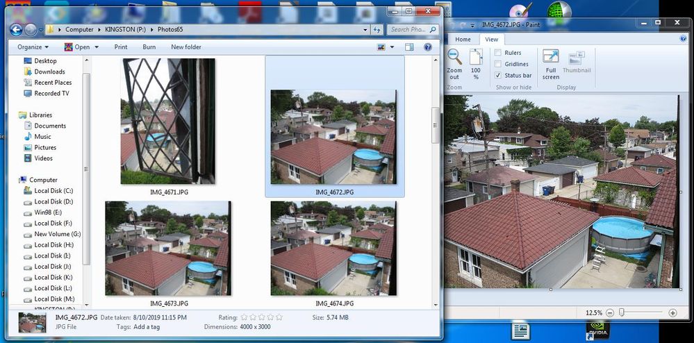
Task: Click the zoom-out minus button in Paint status bar
Action: [x=610, y=312]
